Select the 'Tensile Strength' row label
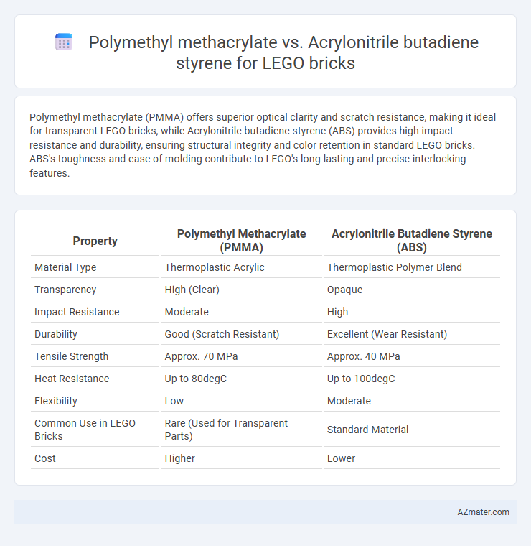The width and height of the screenshot is (531, 546). 71,356
